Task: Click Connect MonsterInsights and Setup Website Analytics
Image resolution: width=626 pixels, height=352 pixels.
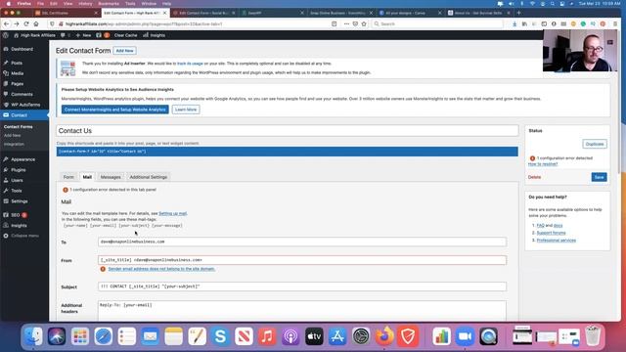Action: click(x=115, y=110)
